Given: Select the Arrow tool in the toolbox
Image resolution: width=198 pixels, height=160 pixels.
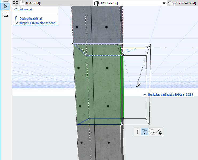Looking at the screenshot, I should click(5, 6).
